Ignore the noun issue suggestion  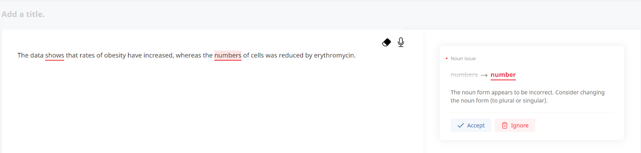(515, 126)
